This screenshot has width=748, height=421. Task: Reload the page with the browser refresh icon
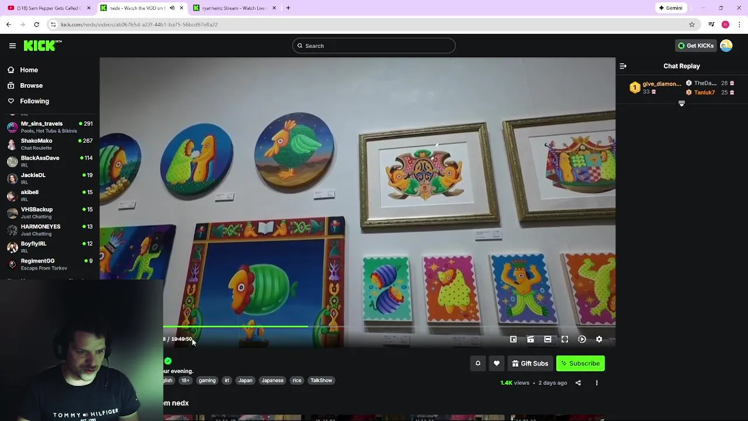36,25
